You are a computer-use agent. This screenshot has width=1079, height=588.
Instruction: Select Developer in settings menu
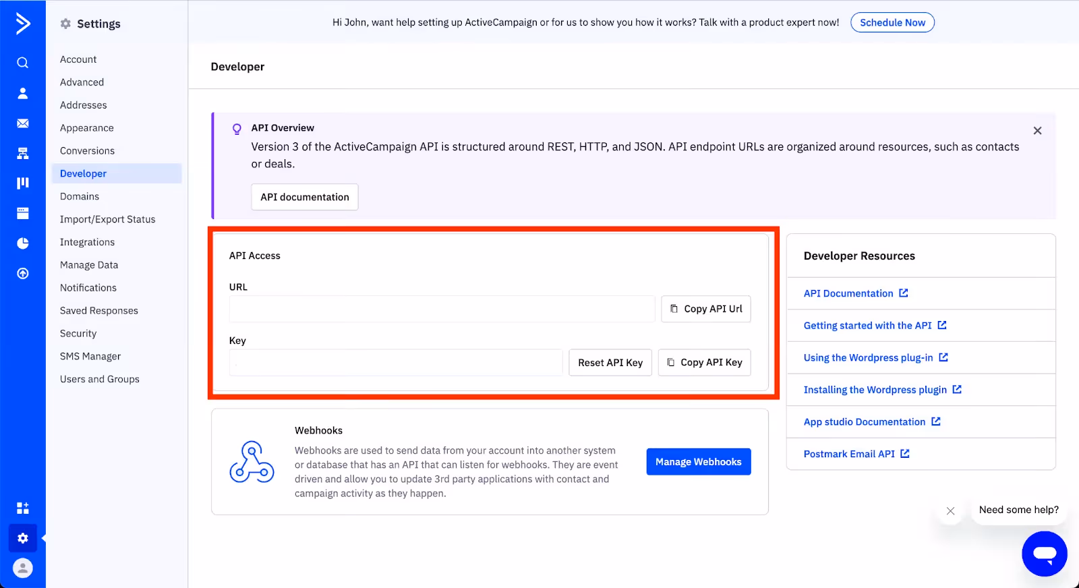(117, 173)
